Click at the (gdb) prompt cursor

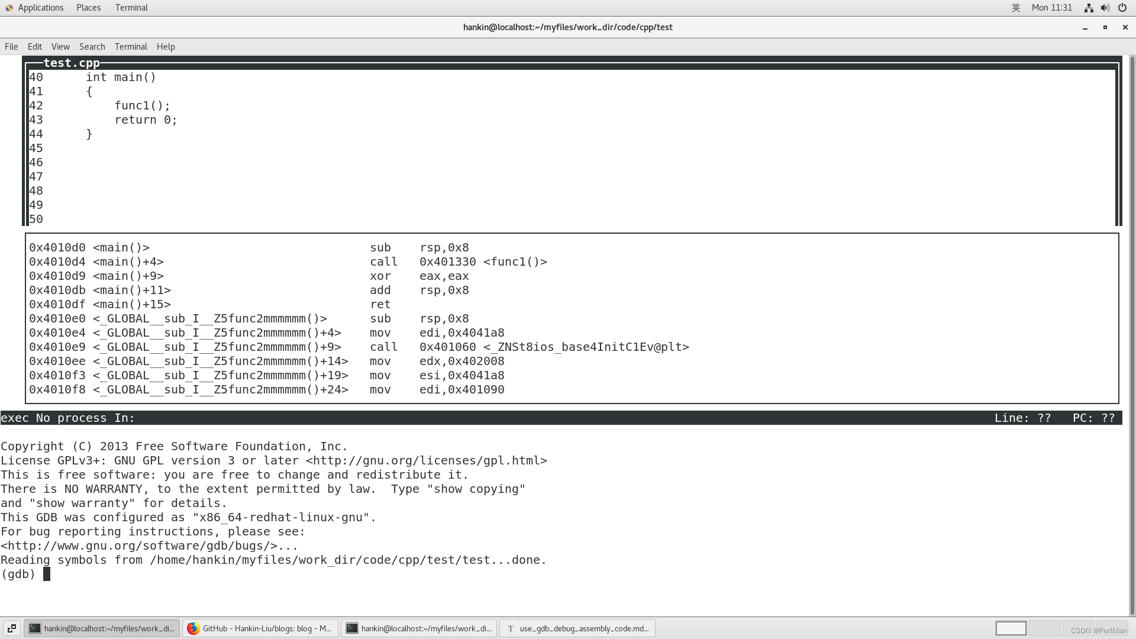[47, 575]
